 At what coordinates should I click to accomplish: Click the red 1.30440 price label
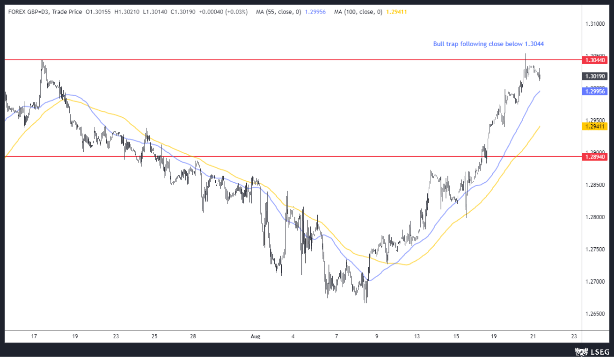(594, 60)
